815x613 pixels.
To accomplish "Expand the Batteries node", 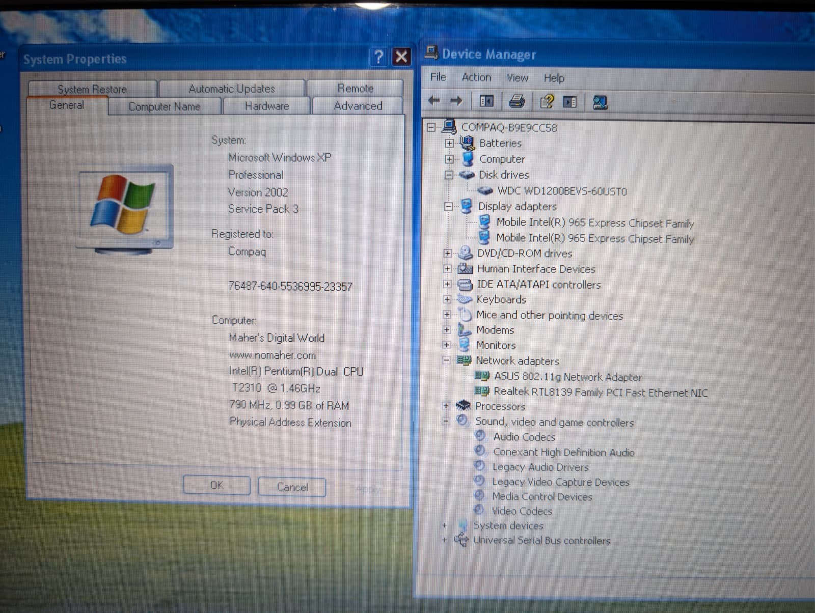I will click(x=449, y=144).
